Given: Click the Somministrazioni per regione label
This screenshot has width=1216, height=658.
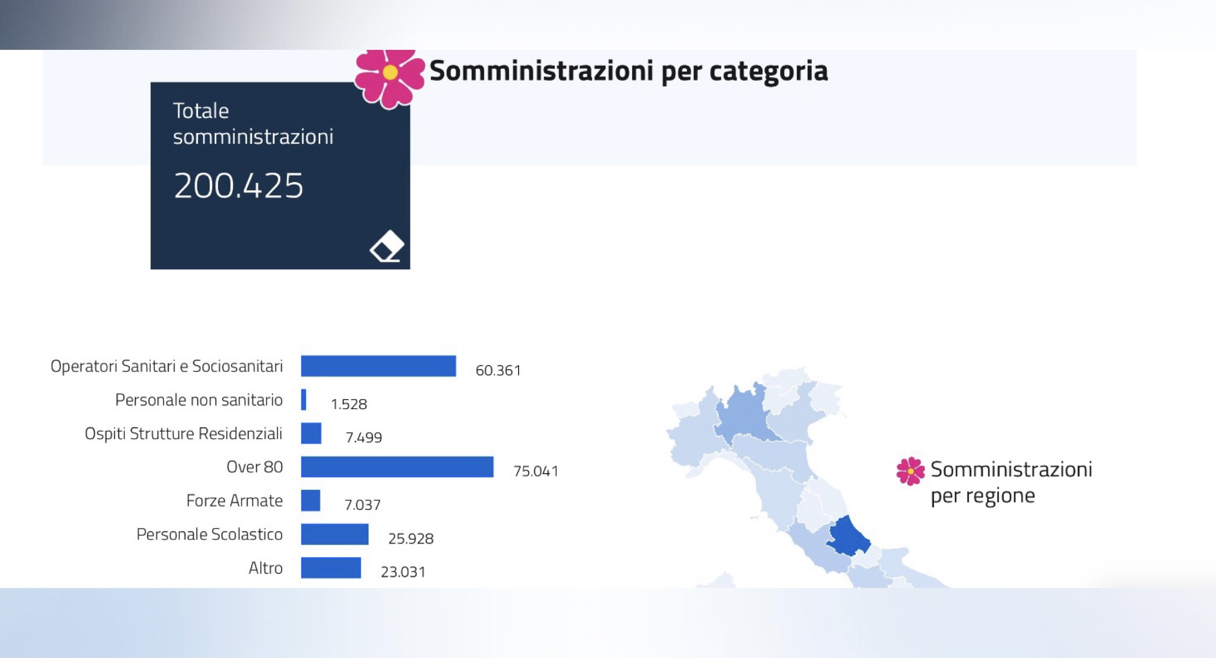Looking at the screenshot, I should tap(1011, 482).
